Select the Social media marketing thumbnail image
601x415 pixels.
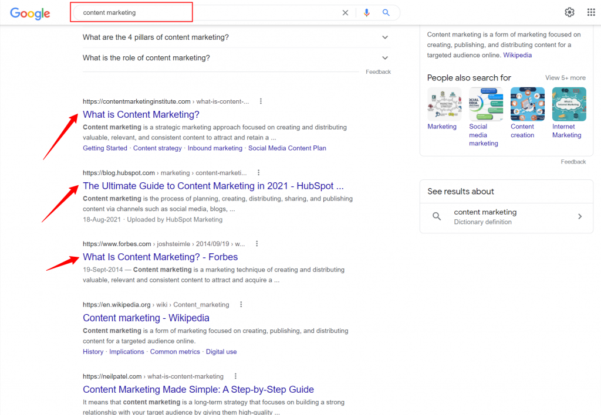click(486, 104)
